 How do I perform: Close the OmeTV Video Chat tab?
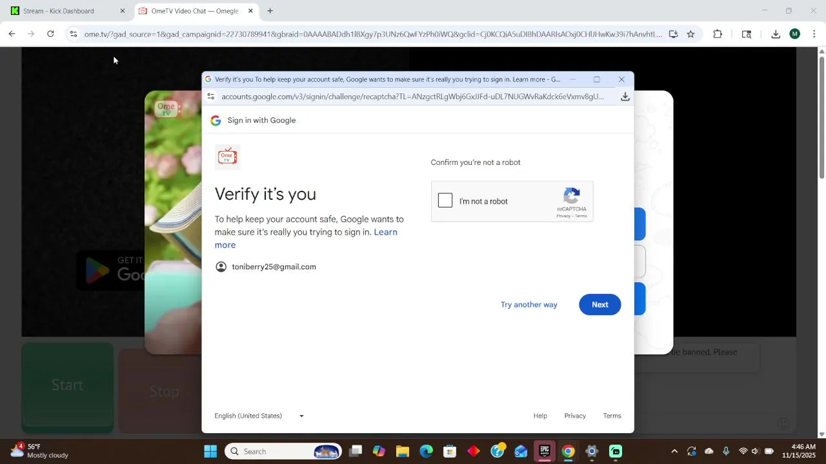(x=250, y=11)
